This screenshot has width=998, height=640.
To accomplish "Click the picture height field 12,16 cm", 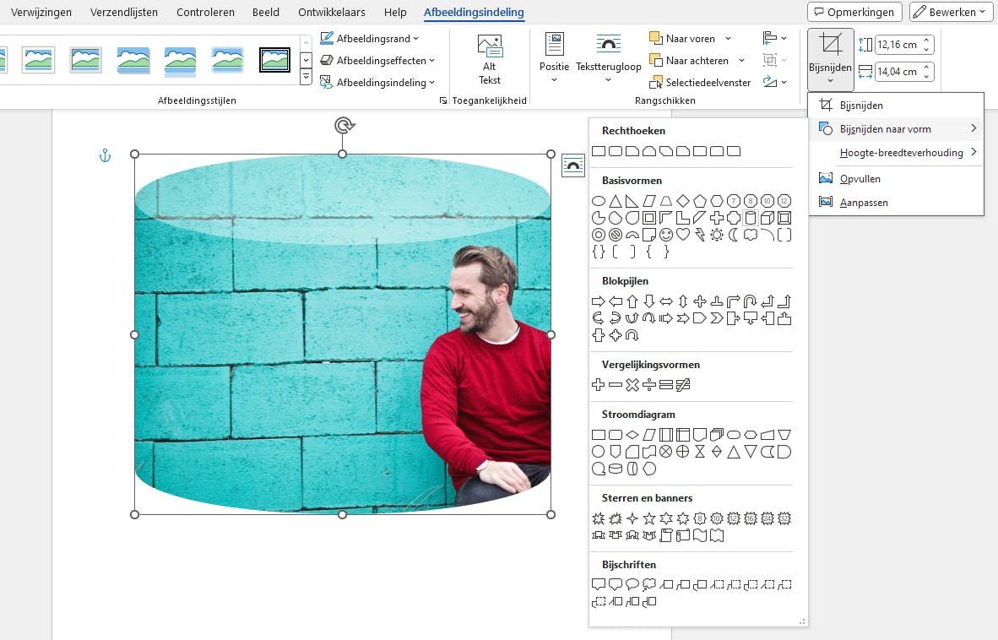I will (x=897, y=45).
